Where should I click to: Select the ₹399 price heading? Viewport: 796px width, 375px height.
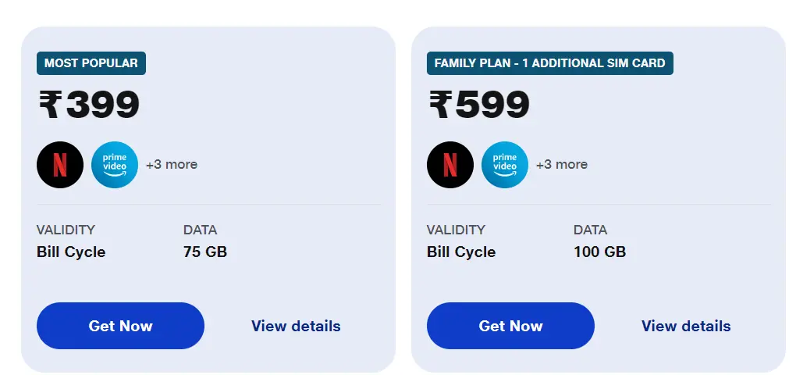click(x=89, y=105)
